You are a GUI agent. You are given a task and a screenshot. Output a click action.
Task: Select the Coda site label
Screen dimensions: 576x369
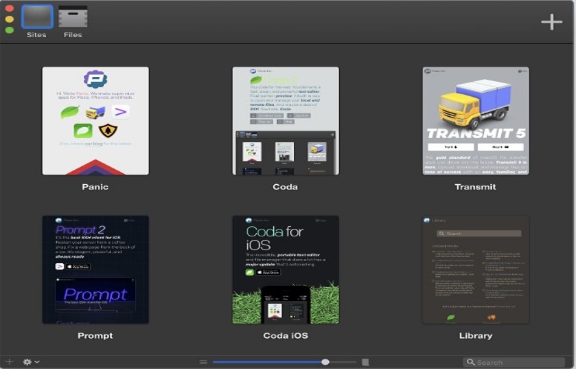[285, 187]
